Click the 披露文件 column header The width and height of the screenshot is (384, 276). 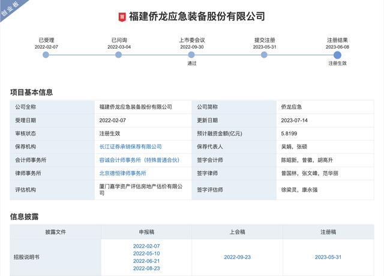point(56,232)
